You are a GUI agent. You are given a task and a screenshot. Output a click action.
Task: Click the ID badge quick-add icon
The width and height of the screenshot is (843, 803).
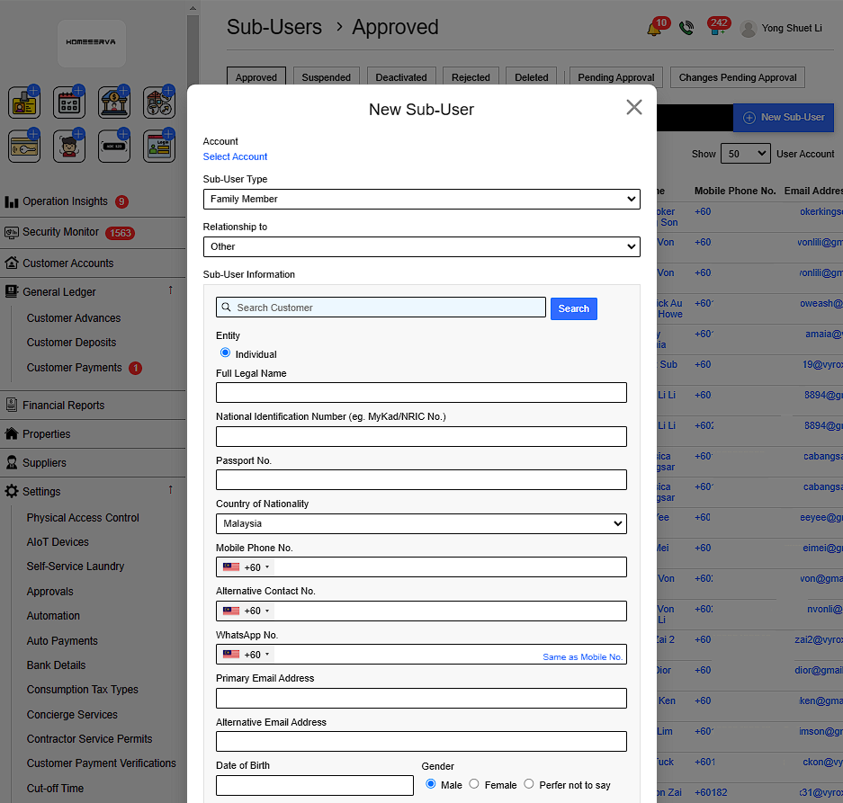coord(24,103)
